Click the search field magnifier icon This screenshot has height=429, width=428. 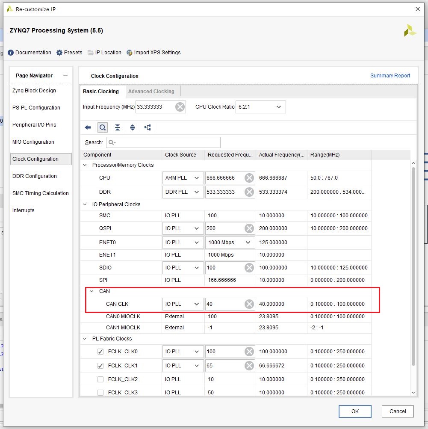point(112,142)
